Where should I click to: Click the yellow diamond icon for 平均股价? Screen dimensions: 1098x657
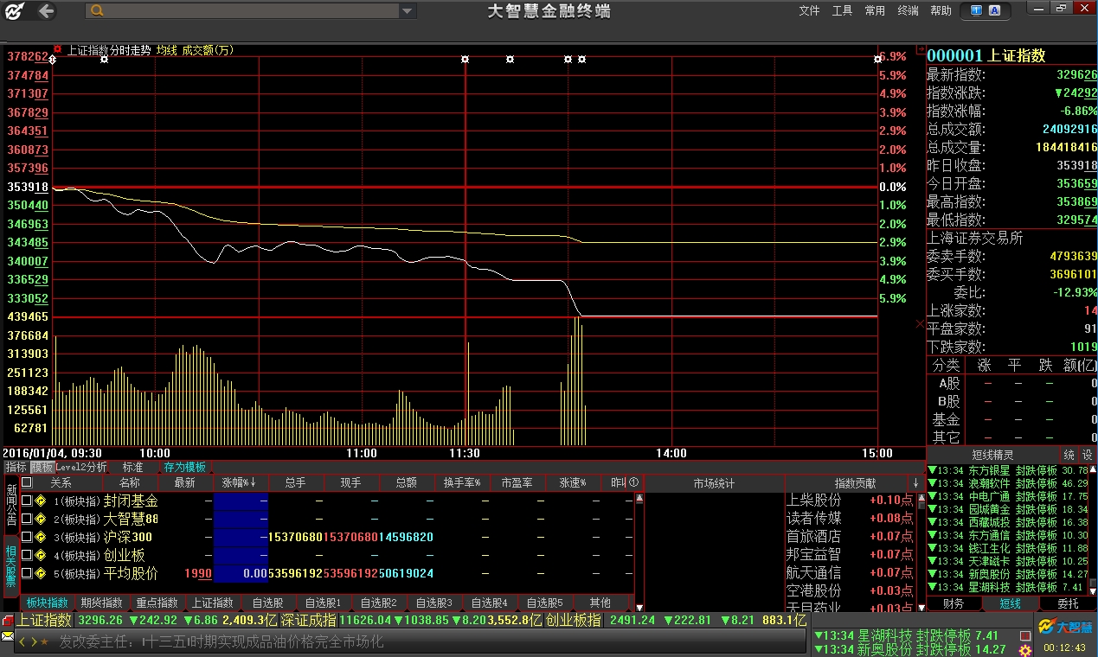(40, 573)
